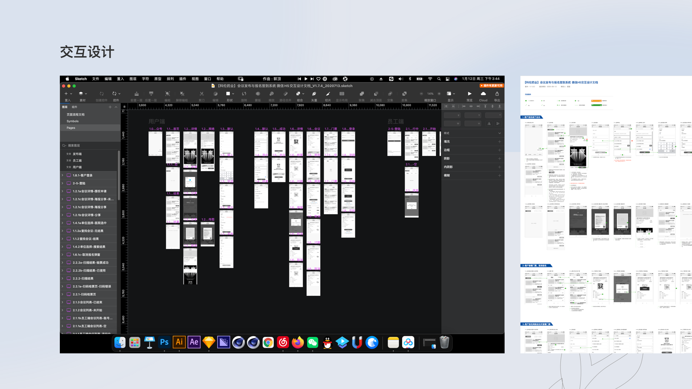This screenshot has height=389, width=692.
Task: Select the 页面流程文档 page
Action: tap(90, 115)
